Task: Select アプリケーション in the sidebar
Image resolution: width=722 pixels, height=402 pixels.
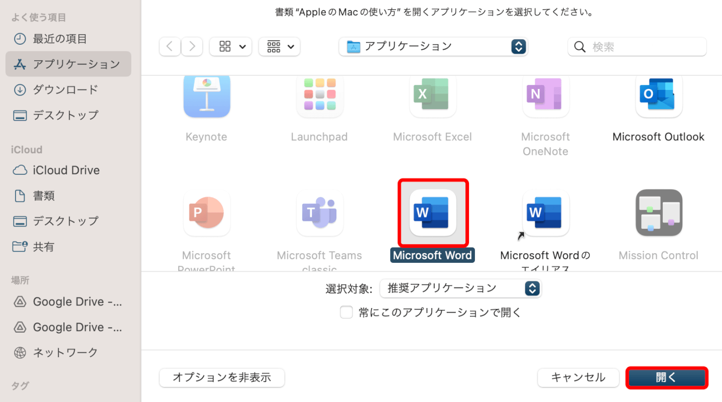Action: (68, 64)
